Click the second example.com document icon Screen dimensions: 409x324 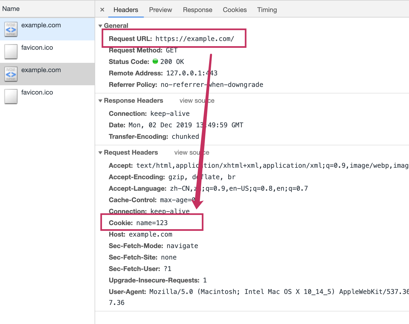[x=11, y=74]
